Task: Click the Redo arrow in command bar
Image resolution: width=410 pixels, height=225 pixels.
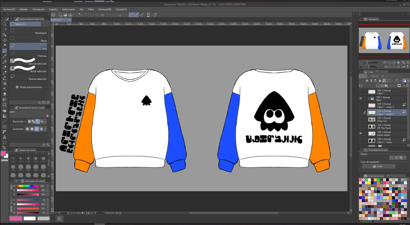Action: (85, 15)
